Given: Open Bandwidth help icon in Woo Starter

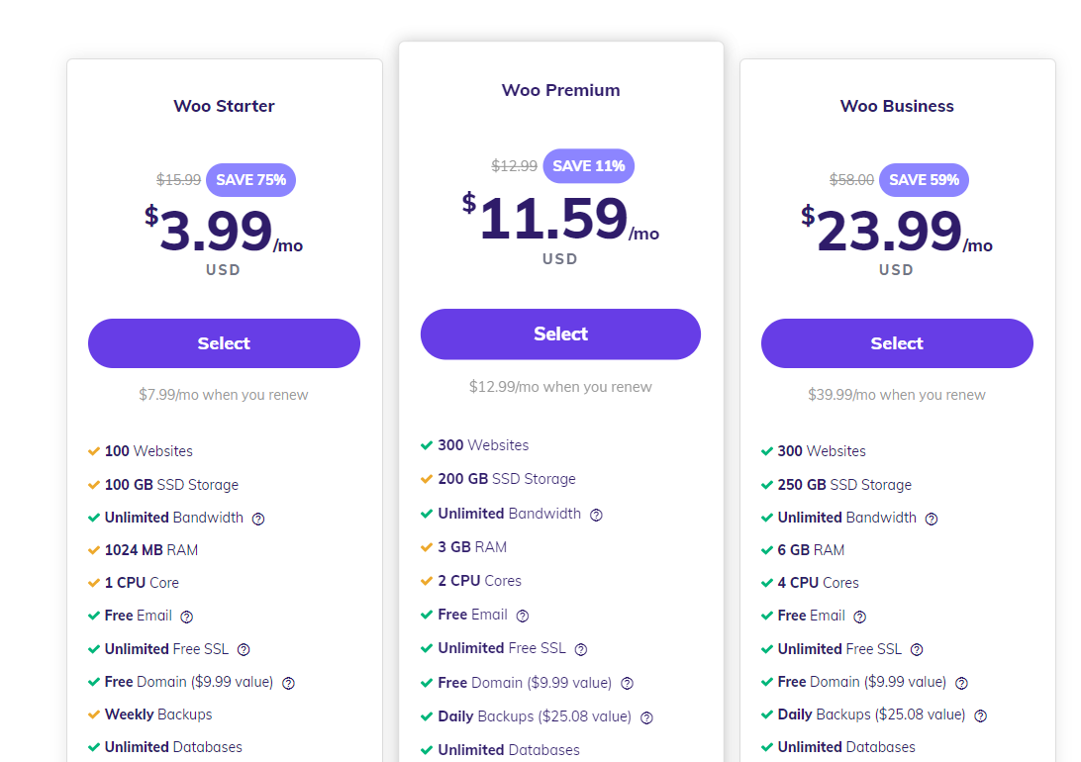Looking at the screenshot, I should click(257, 519).
